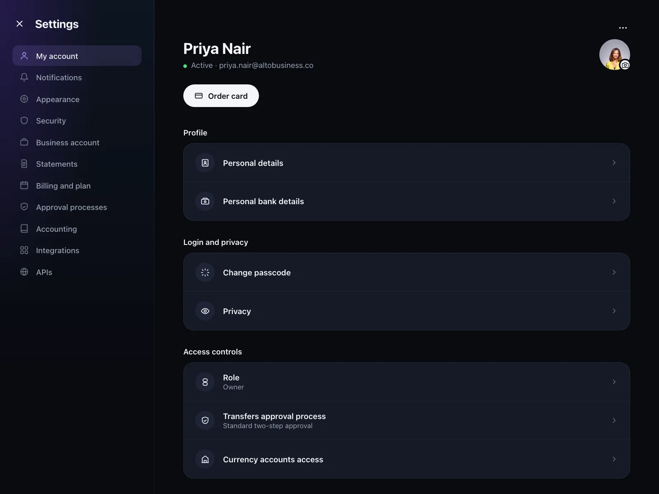Click the Change passcode spinner icon
The height and width of the screenshot is (494, 659).
coord(205,273)
